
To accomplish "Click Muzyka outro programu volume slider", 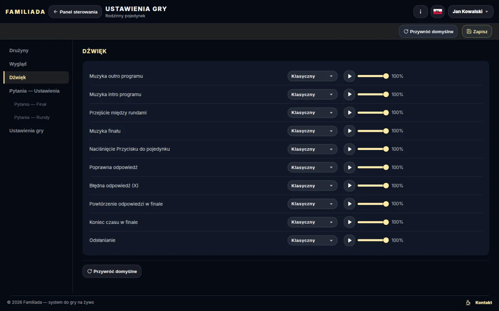I will pyautogui.click(x=373, y=76).
